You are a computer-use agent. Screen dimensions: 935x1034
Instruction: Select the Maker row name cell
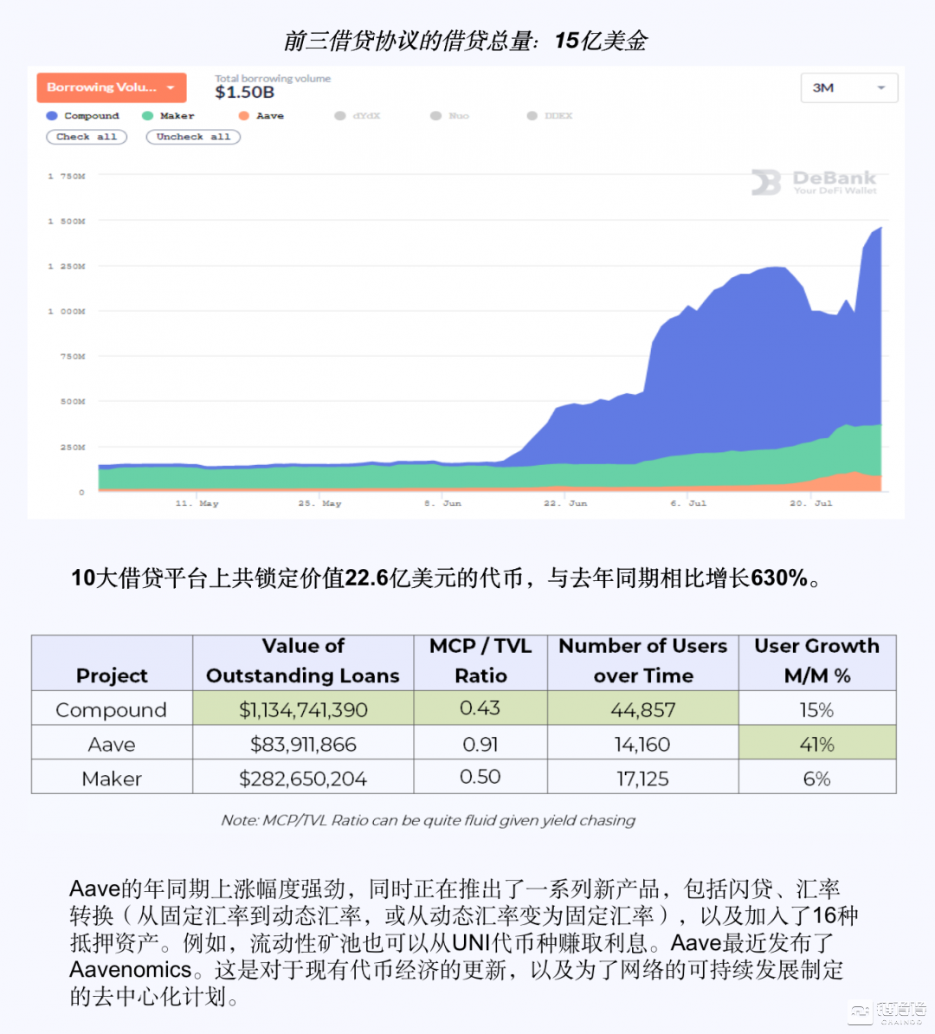[112, 778]
